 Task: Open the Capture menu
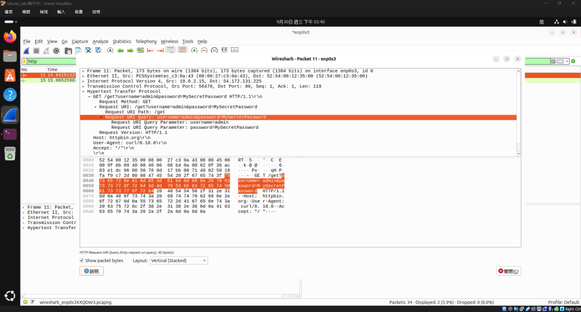(79, 41)
